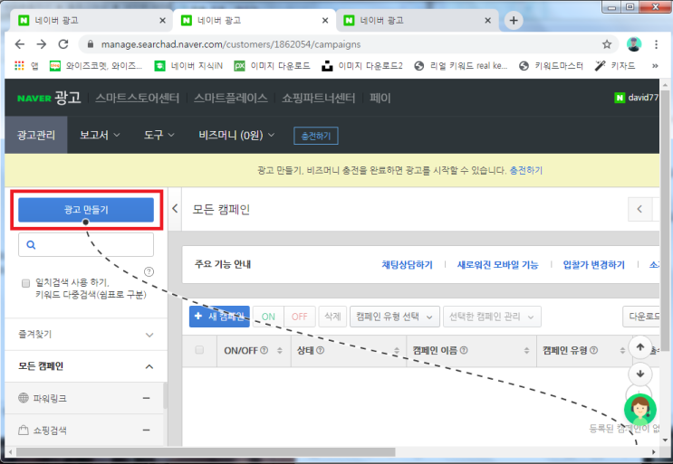Click the 충전하기 link in the yellow banner
Screen dimensions: 673x464
coord(525,170)
